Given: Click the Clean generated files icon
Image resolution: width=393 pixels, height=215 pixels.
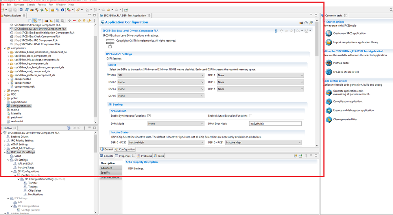Looking at the screenshot, I should click(x=329, y=119).
